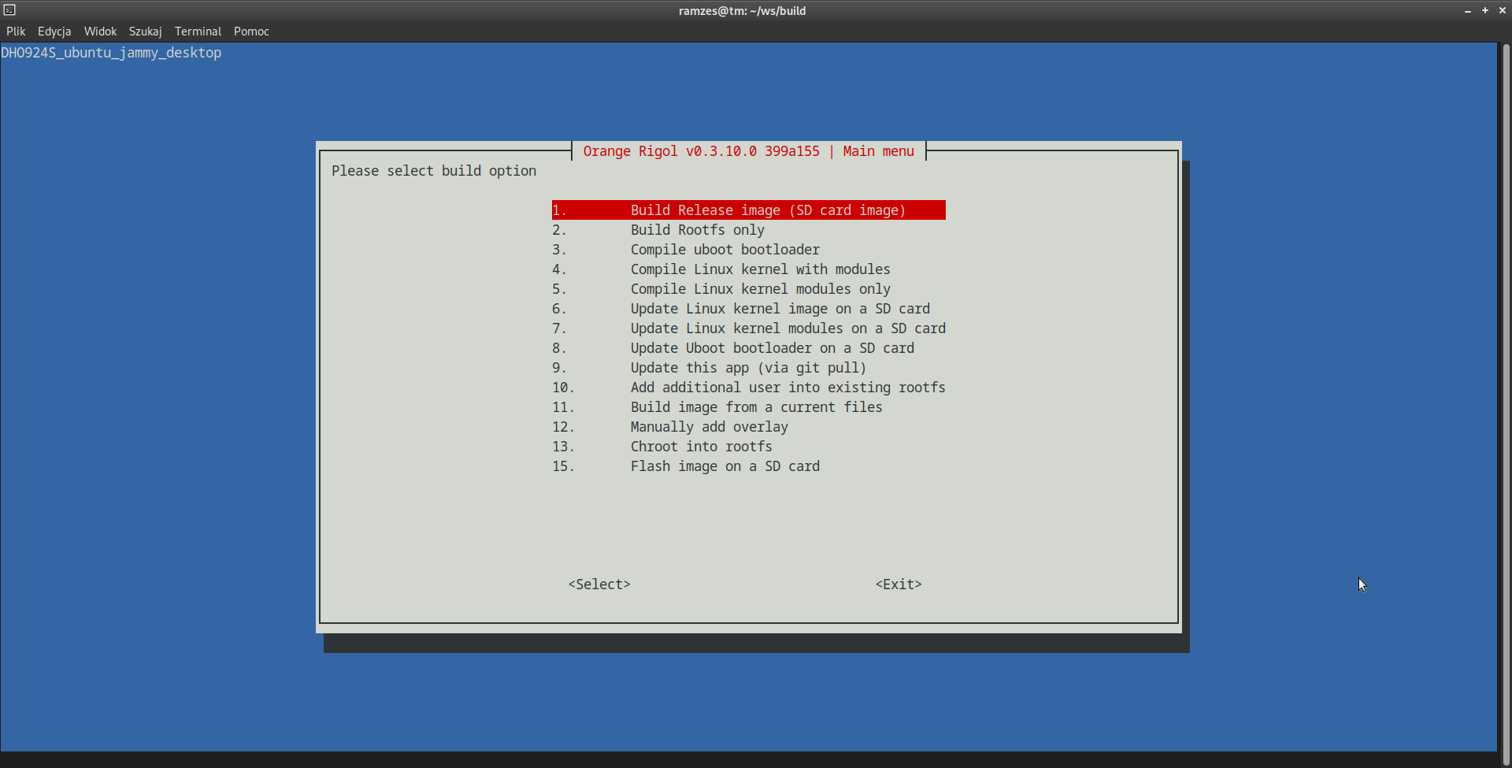
Task: Select Build Release image (SD card image)
Action: 749,210
